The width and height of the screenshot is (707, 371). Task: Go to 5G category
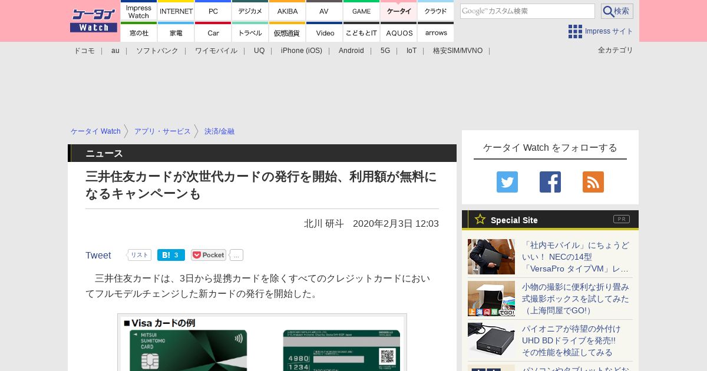coord(385,51)
